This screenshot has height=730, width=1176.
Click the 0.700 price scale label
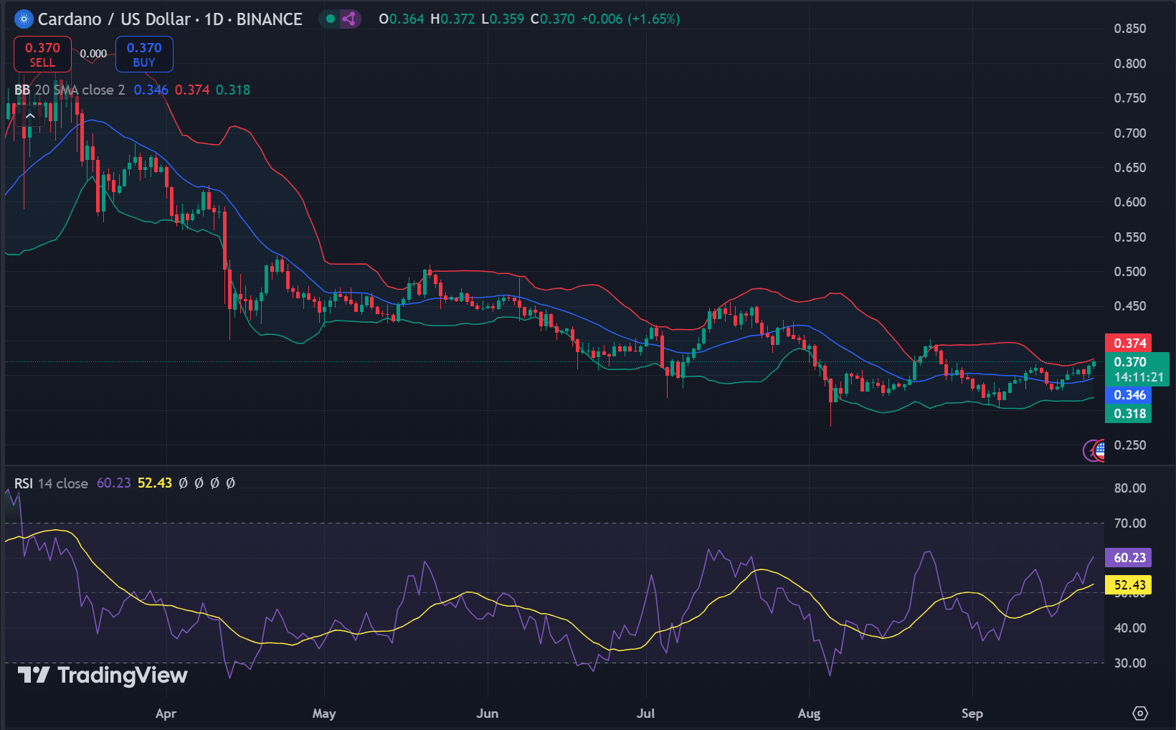click(1130, 133)
